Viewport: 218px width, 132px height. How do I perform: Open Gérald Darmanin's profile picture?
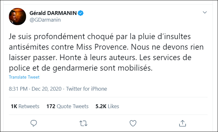(16, 16)
